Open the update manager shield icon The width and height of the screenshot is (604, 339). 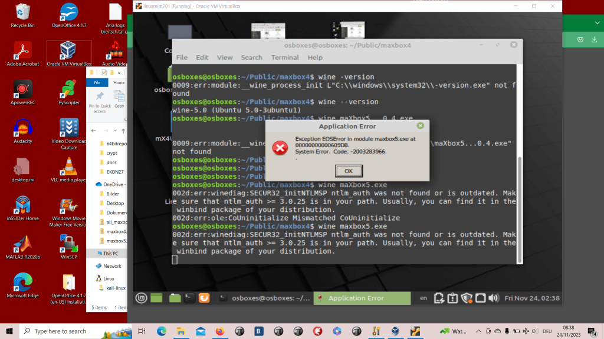[467, 298]
